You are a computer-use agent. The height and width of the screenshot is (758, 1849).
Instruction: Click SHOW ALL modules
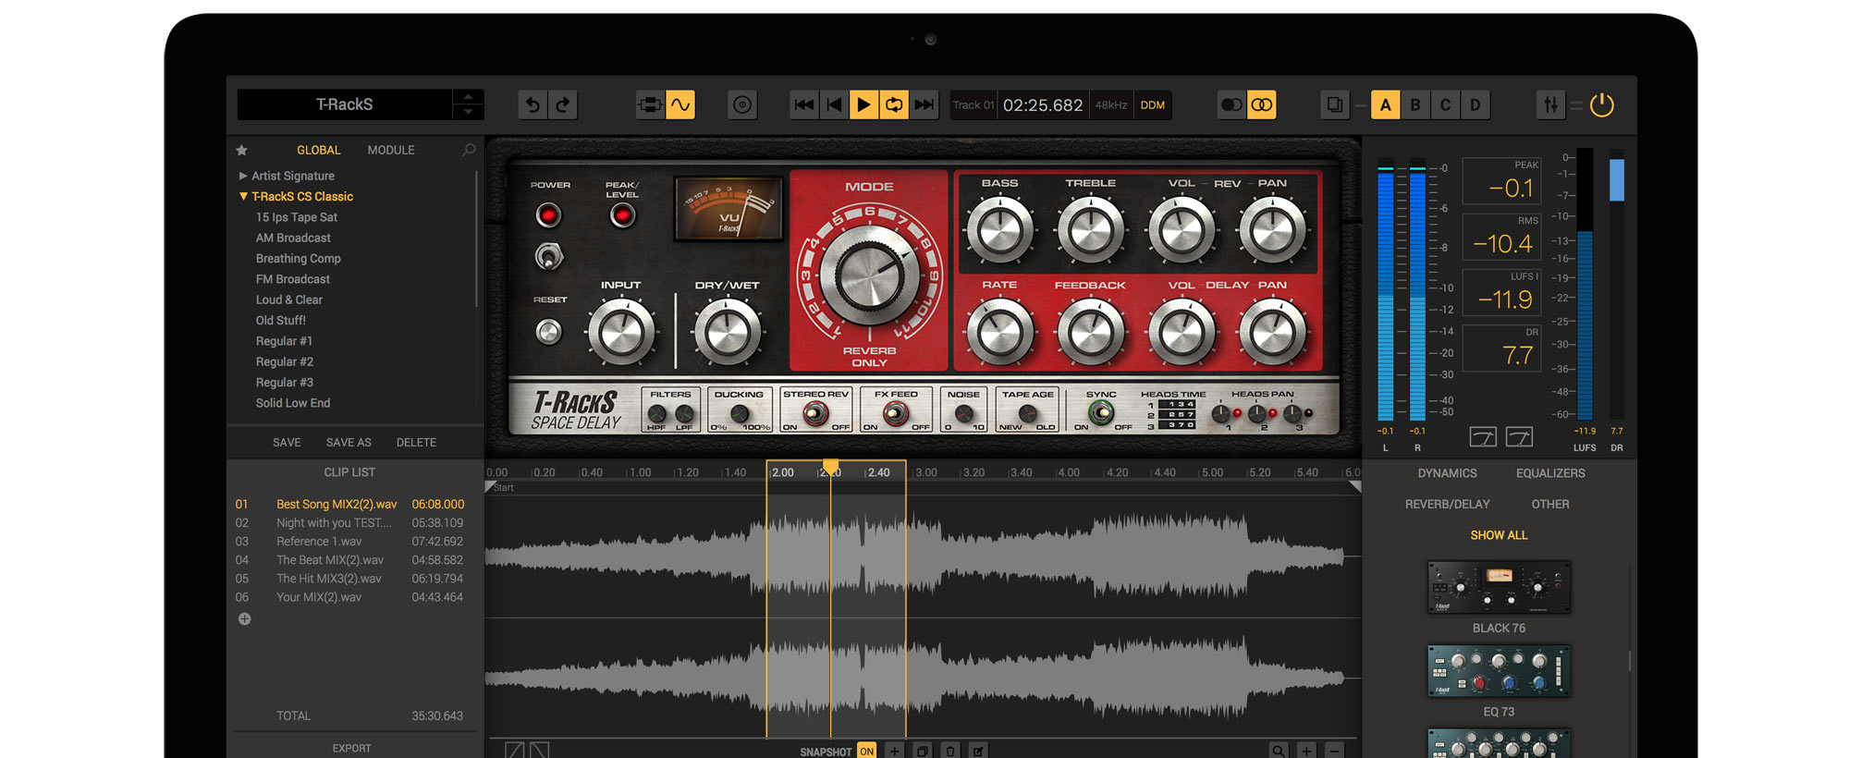click(x=1499, y=535)
